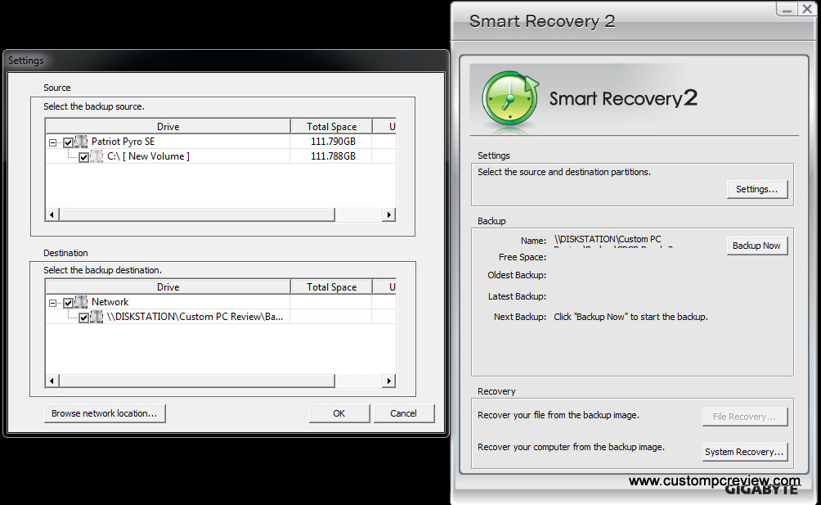Click the Network drive icon in Destination
The width and height of the screenshot is (821, 505).
pyautogui.click(x=81, y=302)
